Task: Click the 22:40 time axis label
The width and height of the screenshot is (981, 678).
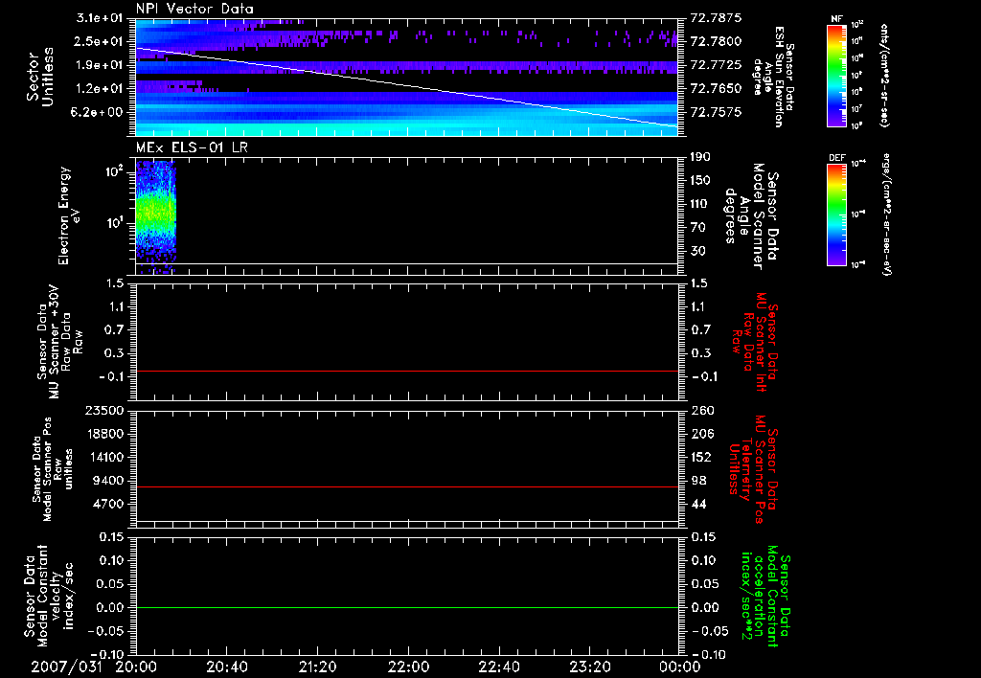Action: tap(498, 667)
